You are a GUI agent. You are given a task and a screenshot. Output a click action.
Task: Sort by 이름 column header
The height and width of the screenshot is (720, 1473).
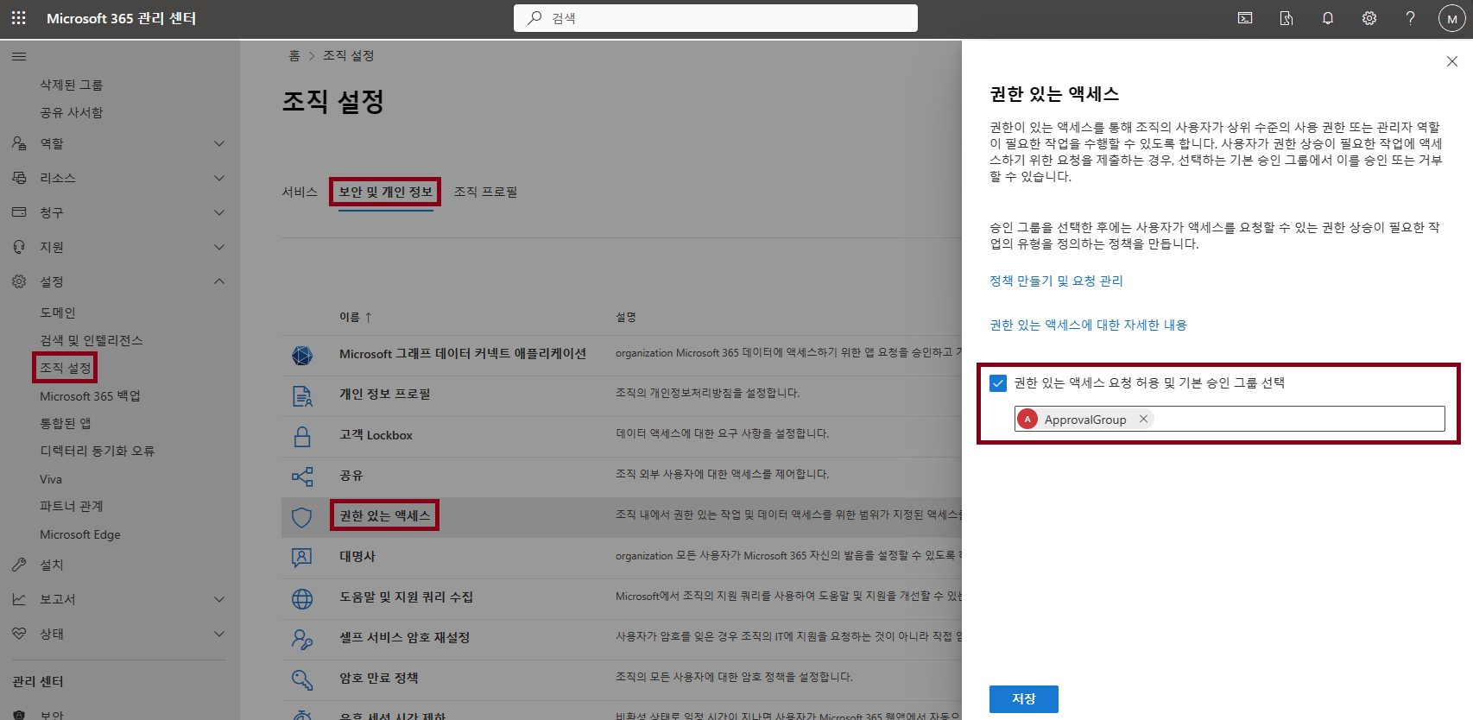click(355, 317)
